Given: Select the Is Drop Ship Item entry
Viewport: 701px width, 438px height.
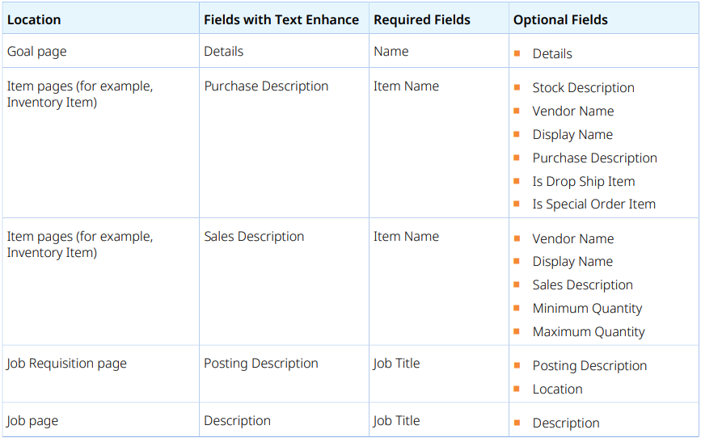Looking at the screenshot, I should click(x=583, y=182).
